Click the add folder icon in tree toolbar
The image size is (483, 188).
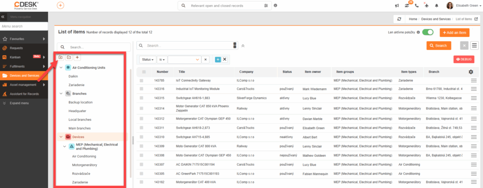click(x=60, y=58)
